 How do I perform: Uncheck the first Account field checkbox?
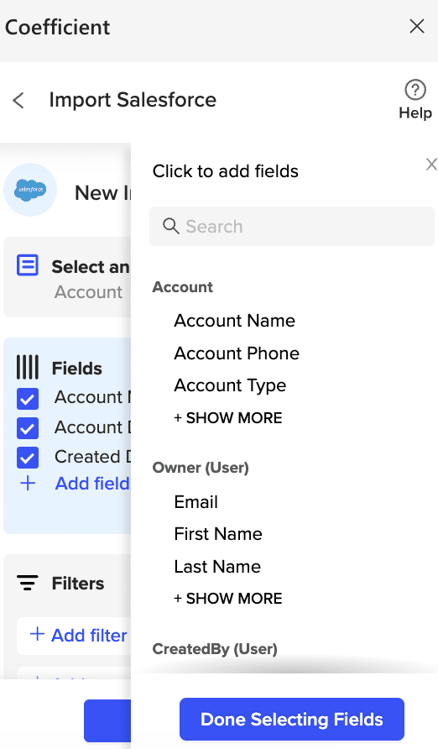click(x=28, y=398)
